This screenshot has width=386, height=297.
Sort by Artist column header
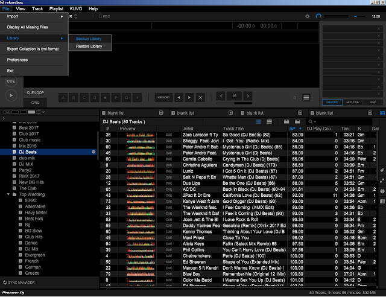pos(201,129)
